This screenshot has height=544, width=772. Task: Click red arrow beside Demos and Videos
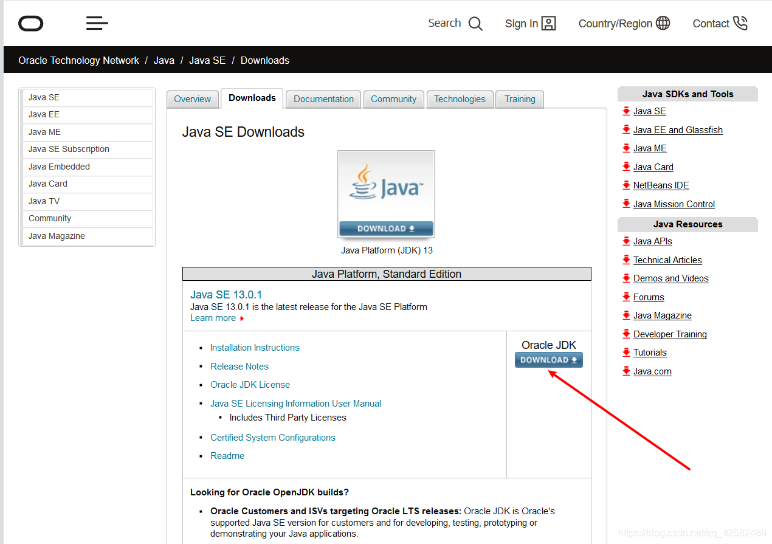pyautogui.click(x=626, y=278)
